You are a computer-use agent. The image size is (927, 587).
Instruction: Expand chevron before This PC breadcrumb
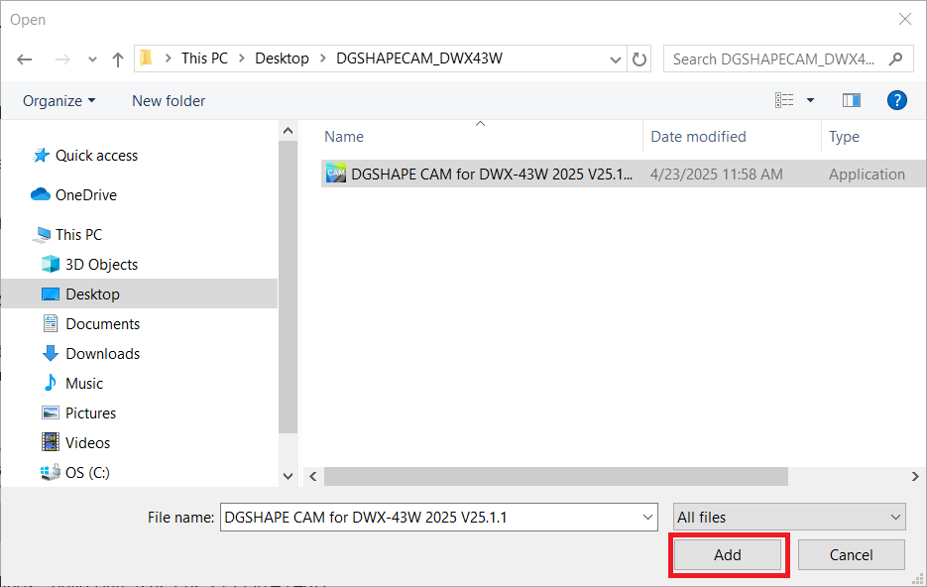[169, 59]
